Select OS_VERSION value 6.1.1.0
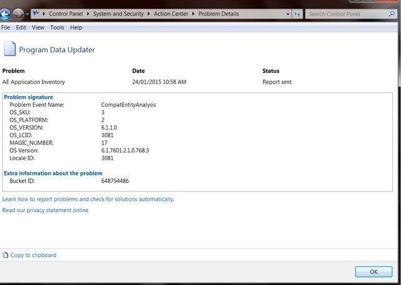The height and width of the screenshot is (285, 401). 109,127
